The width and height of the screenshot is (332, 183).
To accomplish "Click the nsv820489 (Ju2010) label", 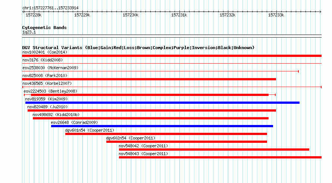I will [47, 107].
